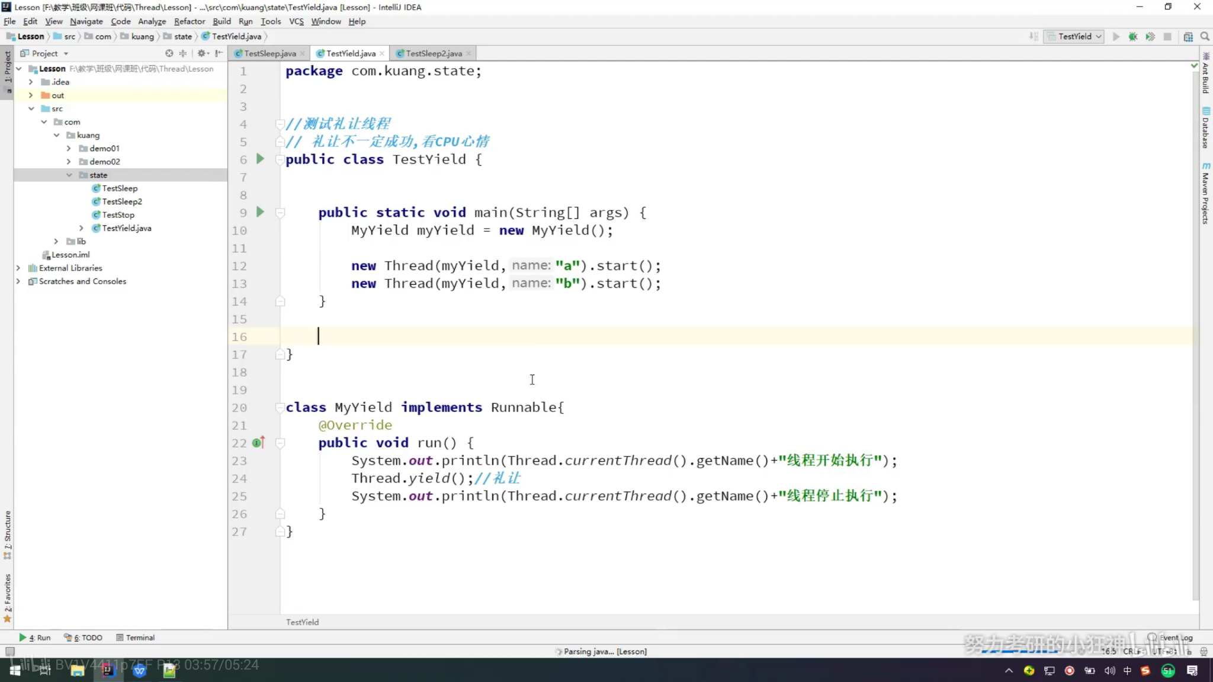Open the 4: Run tool window

pyautogui.click(x=35, y=638)
